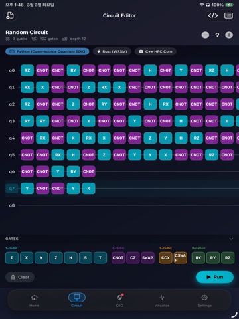239x319 pixels.
Task: Select the RY gate on q0
Action: pos(73,70)
